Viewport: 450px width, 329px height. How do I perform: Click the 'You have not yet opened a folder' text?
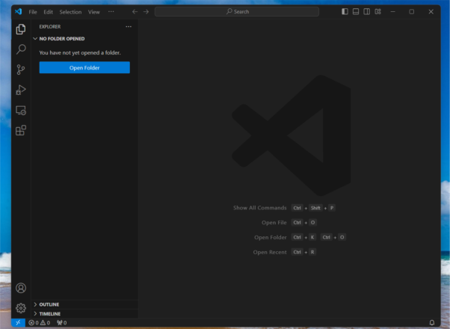click(x=80, y=52)
